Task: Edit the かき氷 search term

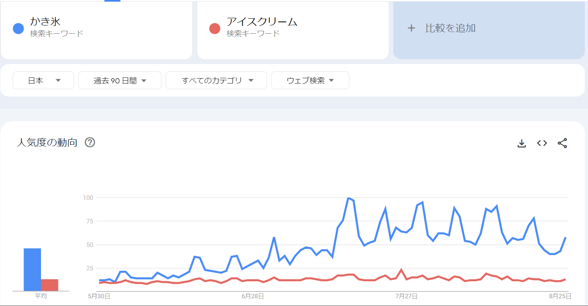Action: [45, 22]
